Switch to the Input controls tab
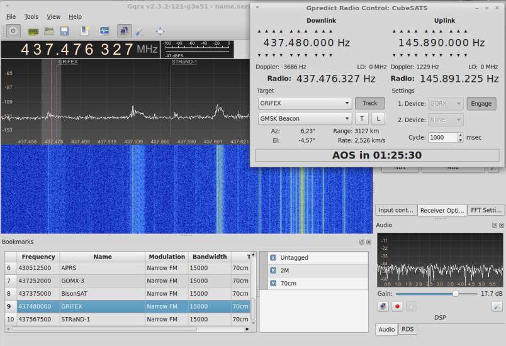This screenshot has width=506, height=346. click(396, 210)
